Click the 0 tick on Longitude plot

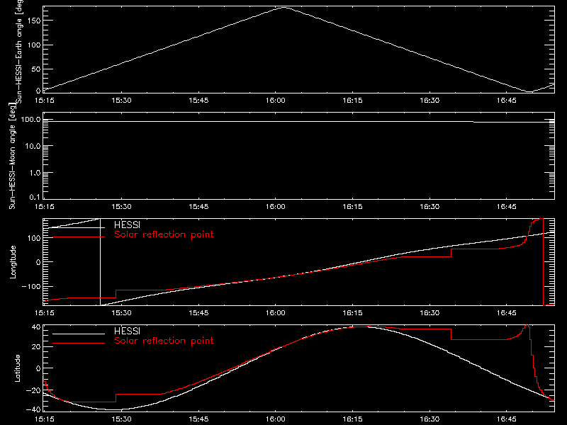pos(38,262)
